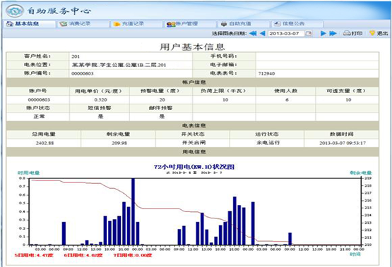Click the 帐户管理 people icon
The height and width of the screenshot is (267, 392).
(x=171, y=24)
